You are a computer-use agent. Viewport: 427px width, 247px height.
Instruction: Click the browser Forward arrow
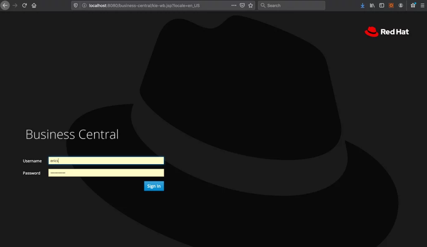(x=15, y=5)
